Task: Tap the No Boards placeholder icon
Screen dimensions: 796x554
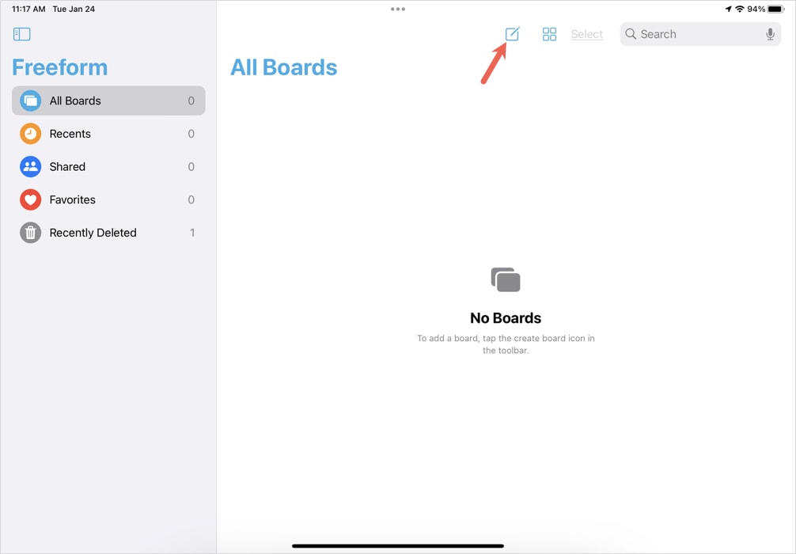Action: (506, 279)
